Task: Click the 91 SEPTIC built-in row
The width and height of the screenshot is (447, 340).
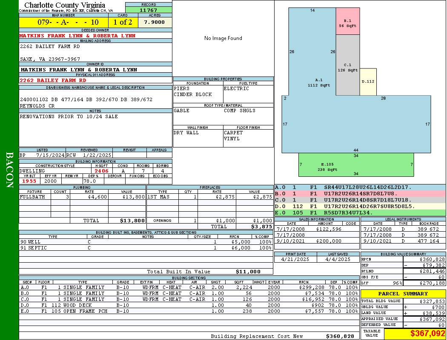Action: (x=146, y=248)
